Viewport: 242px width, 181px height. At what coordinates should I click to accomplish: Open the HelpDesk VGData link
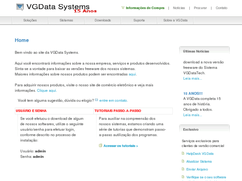click(200, 153)
